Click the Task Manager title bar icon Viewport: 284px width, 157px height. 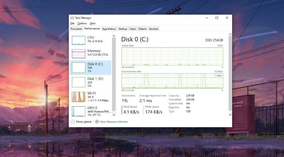pyautogui.click(x=72, y=18)
